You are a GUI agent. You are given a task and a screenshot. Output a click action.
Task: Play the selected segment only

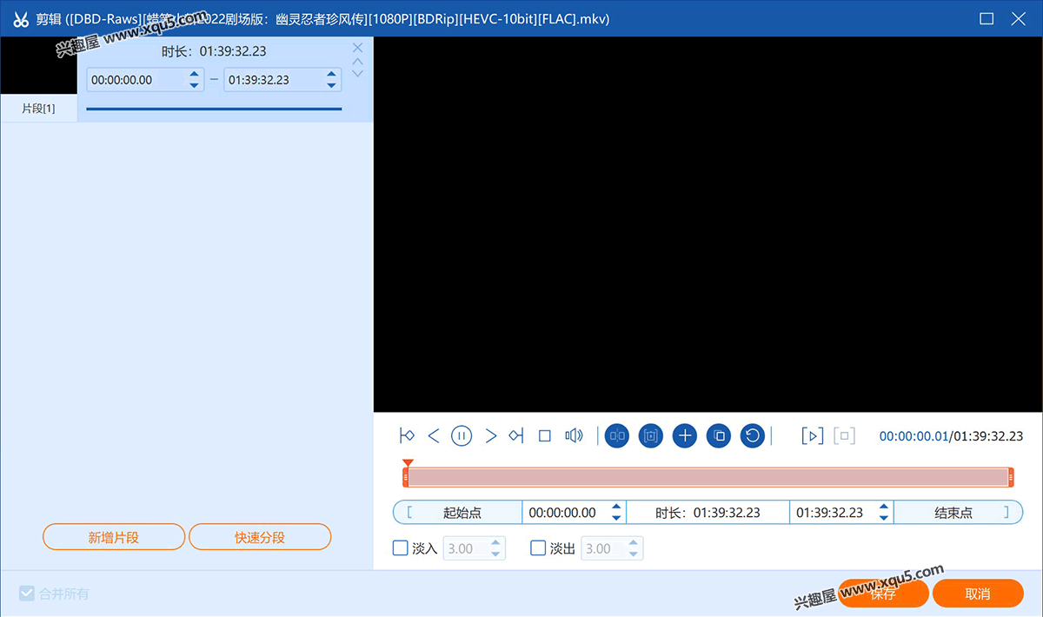tap(812, 436)
